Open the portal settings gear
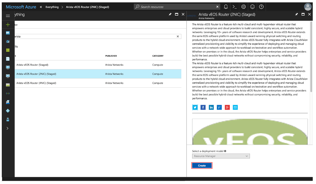Screen dimensions: 316x184 (243, 7)
